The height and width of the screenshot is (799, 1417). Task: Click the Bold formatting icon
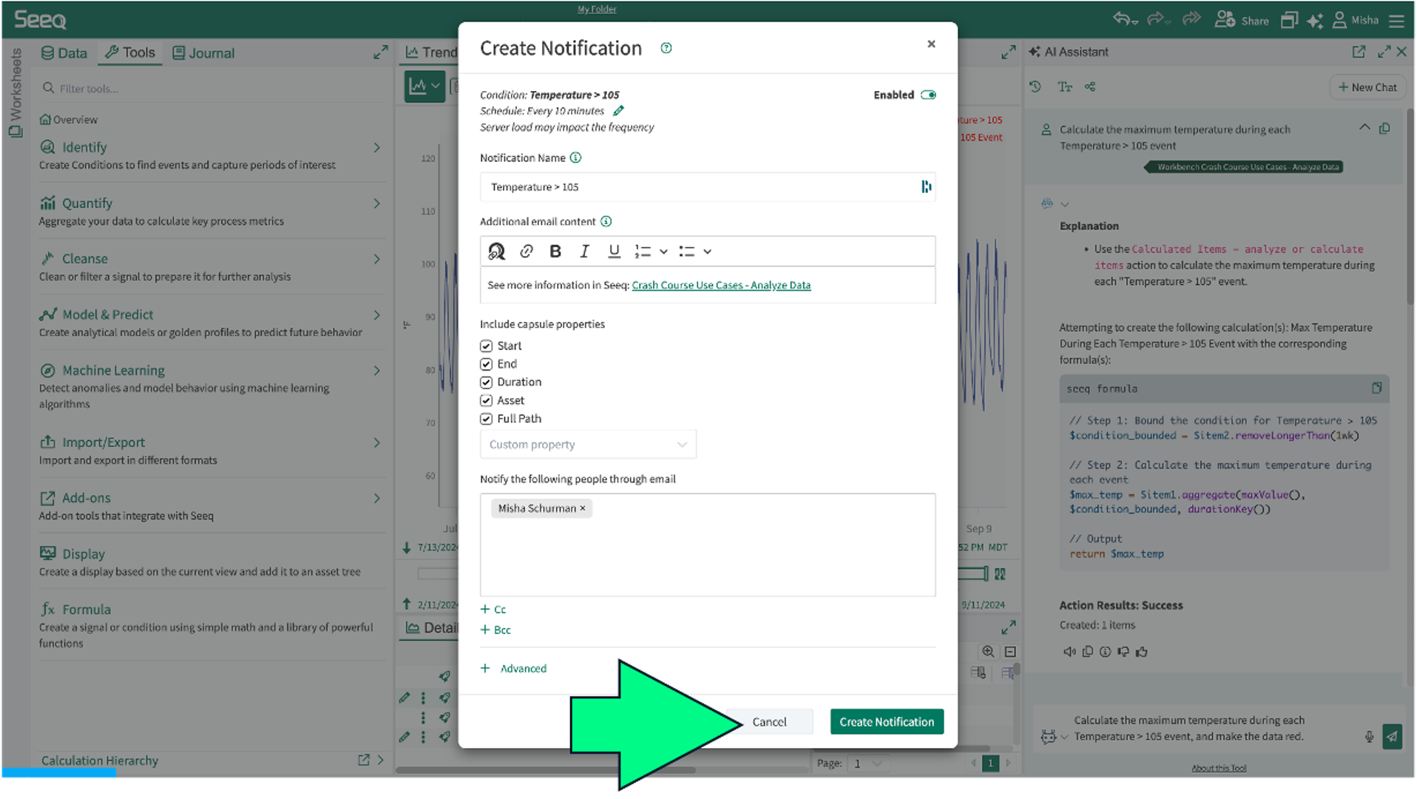tap(555, 252)
